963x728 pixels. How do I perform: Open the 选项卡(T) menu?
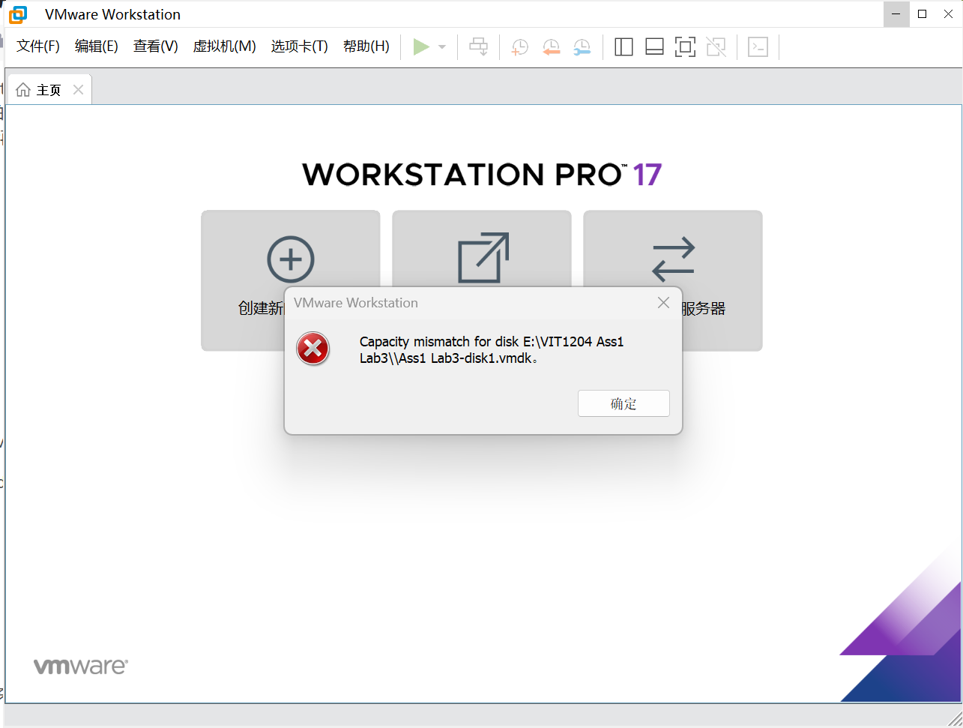click(x=300, y=46)
